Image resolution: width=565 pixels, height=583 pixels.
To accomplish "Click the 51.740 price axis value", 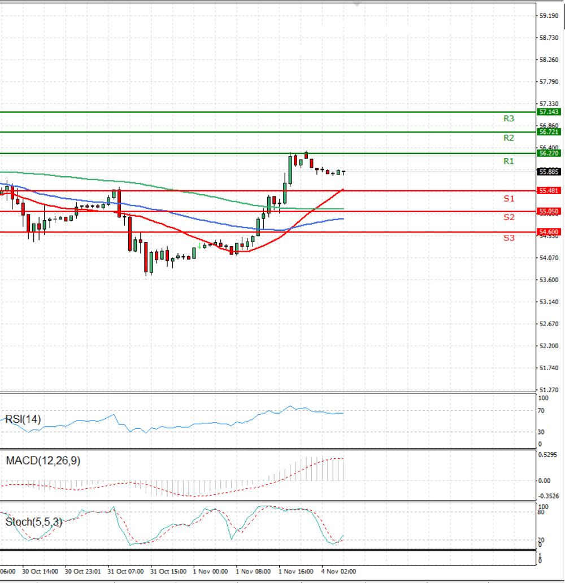I will [x=549, y=368].
